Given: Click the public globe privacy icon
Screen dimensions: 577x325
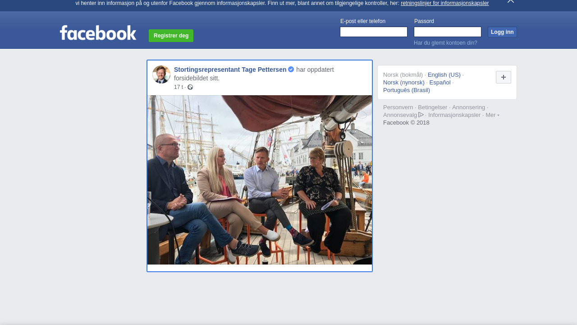Looking at the screenshot, I should (190, 87).
